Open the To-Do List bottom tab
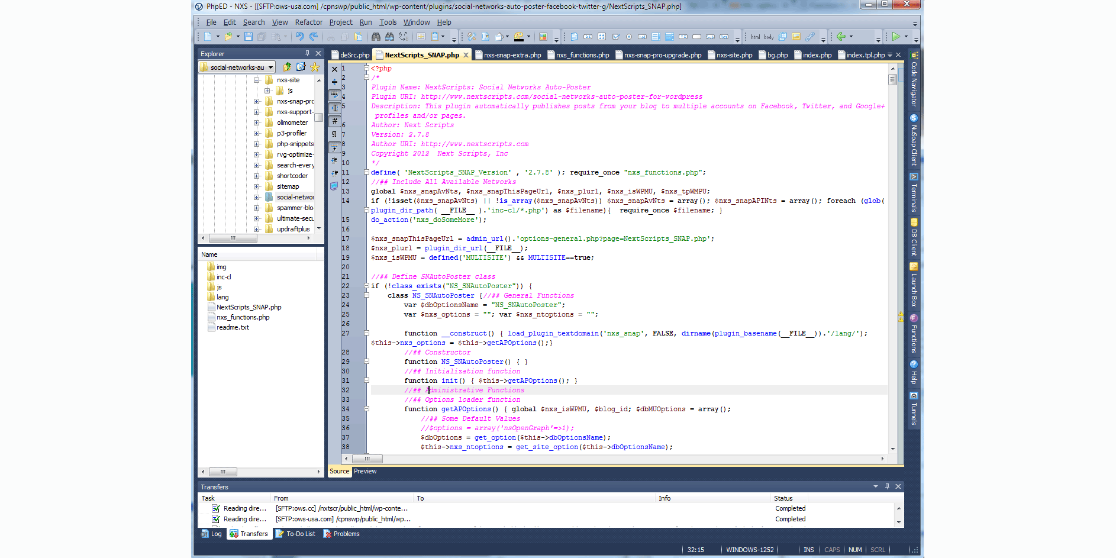1116x558 pixels. click(295, 534)
